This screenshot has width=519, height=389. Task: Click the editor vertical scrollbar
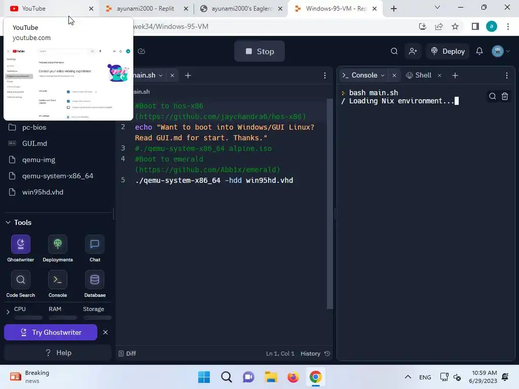point(329,204)
